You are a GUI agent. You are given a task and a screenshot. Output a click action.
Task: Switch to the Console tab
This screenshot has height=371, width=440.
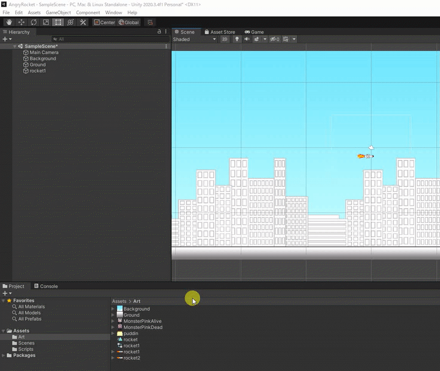(46, 286)
